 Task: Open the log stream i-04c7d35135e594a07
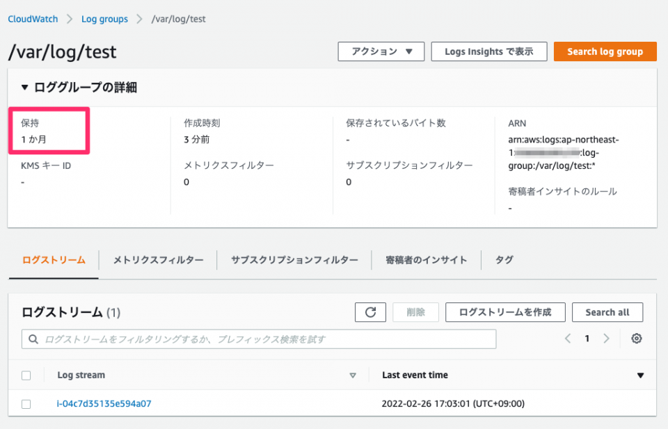(x=104, y=403)
